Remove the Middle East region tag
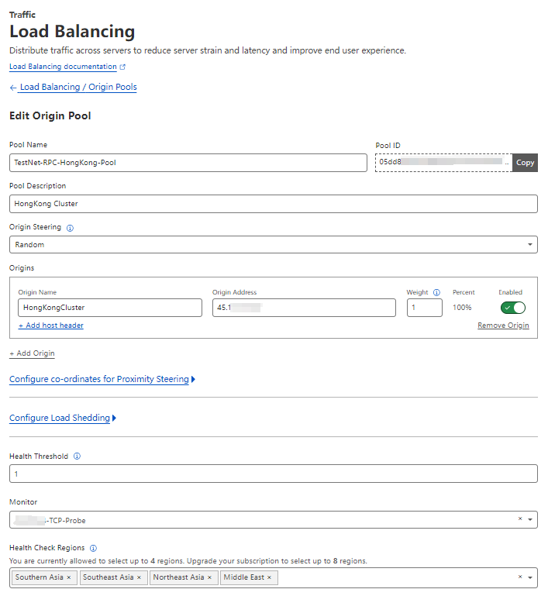 pos(271,577)
